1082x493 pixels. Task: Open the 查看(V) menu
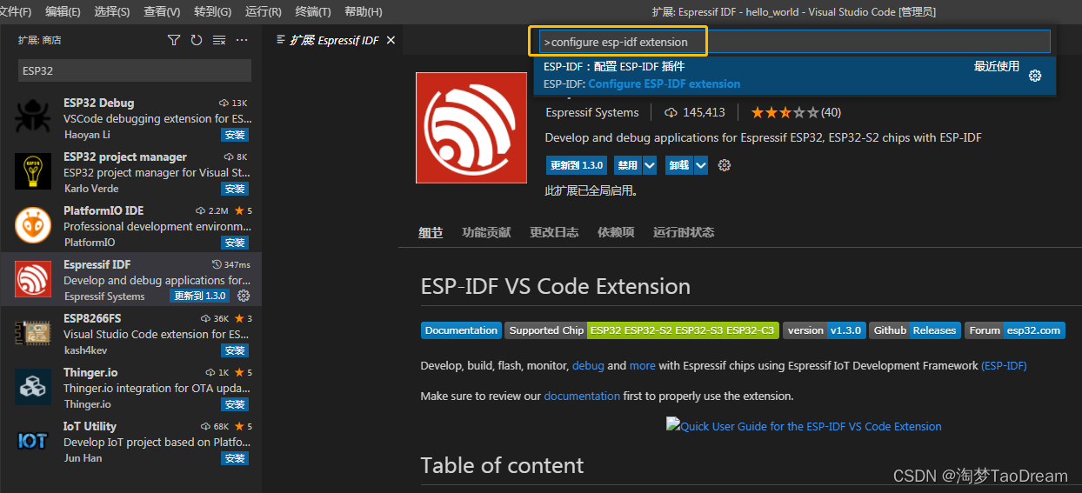(x=162, y=11)
